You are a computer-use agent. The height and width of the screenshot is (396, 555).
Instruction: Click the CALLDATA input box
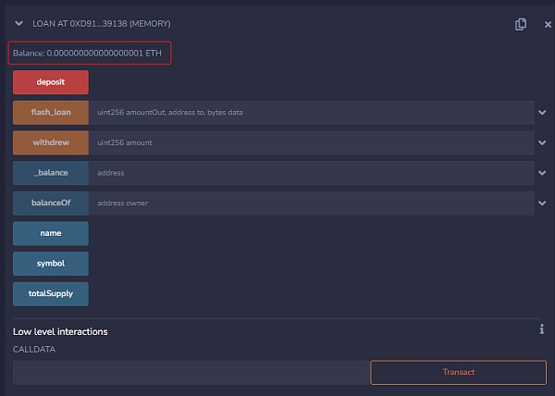point(189,372)
